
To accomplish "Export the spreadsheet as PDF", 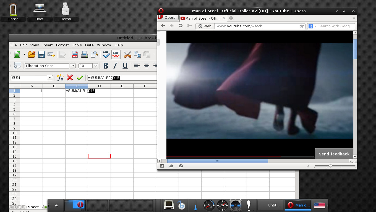I will [75, 54].
